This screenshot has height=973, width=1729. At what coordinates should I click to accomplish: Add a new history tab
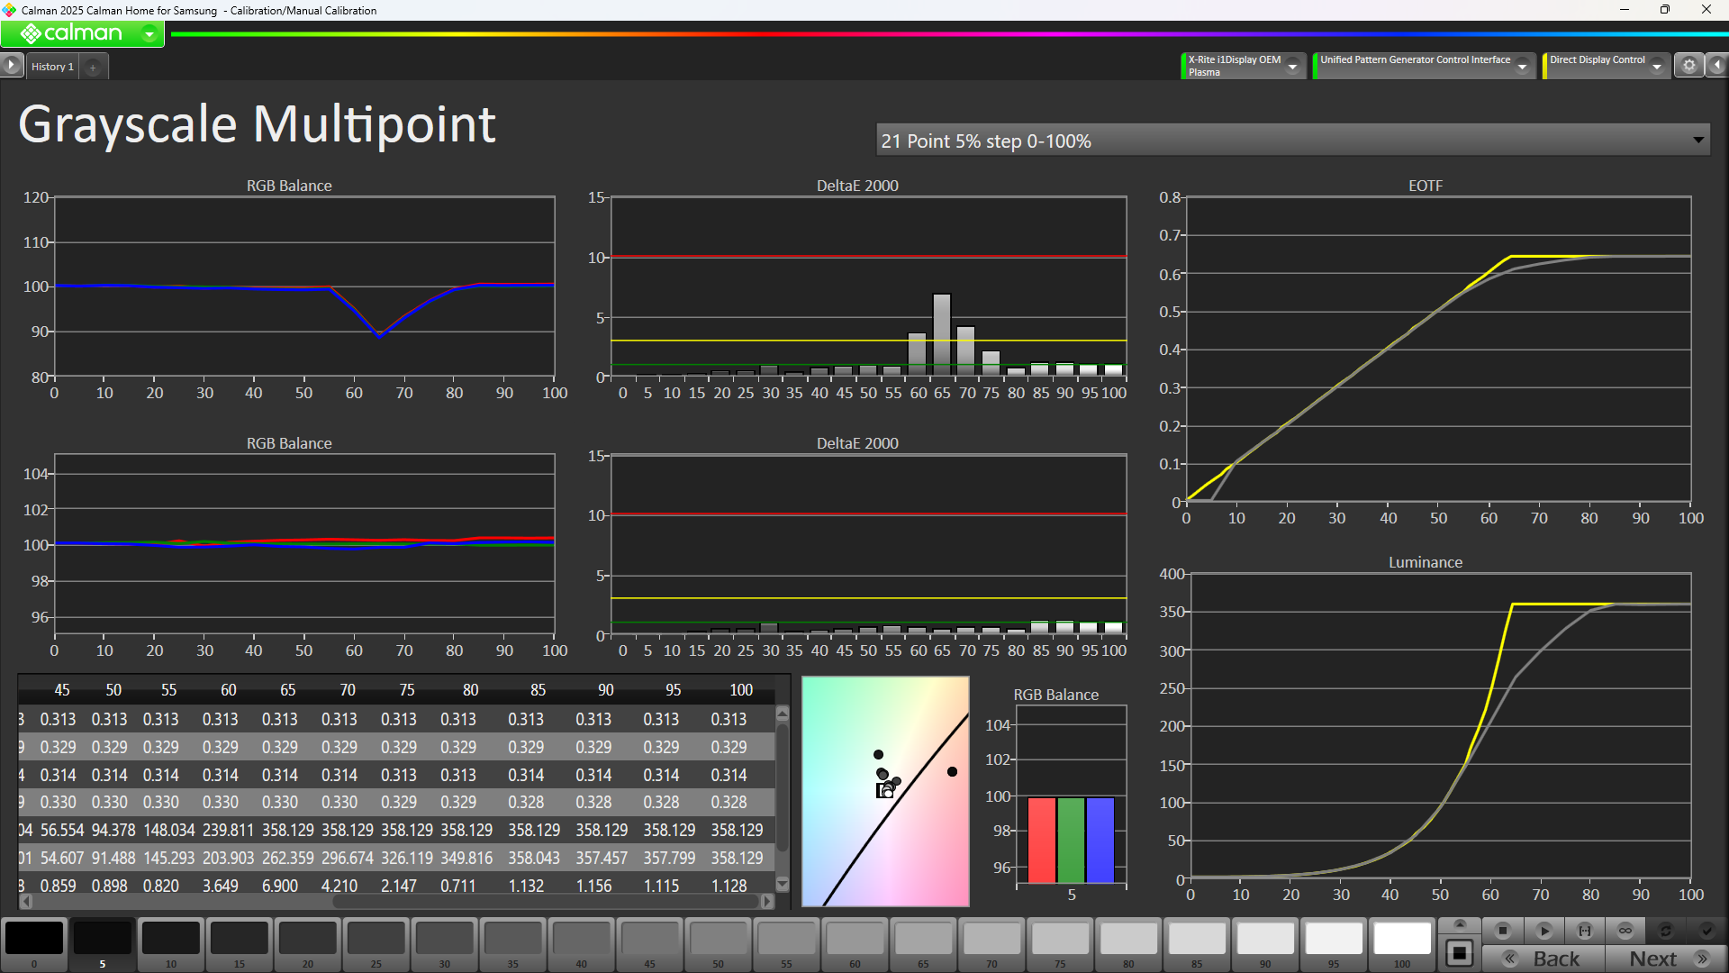click(93, 68)
